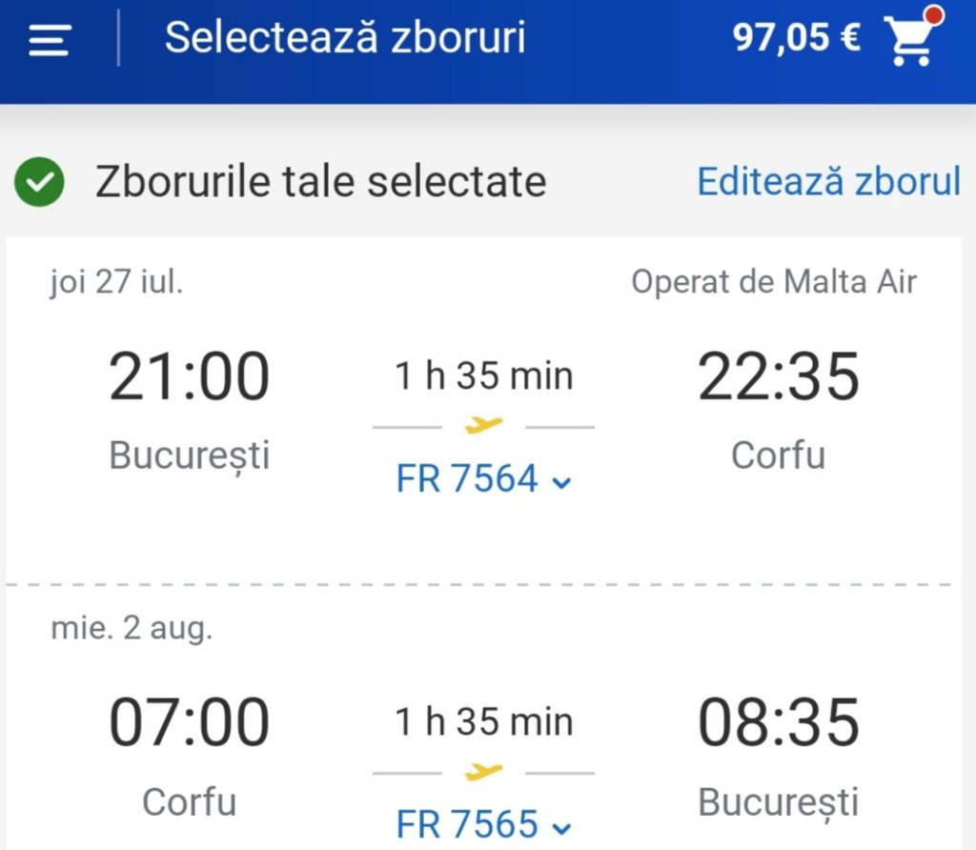The image size is (976, 850).
Task: Tap the 07:00 Corfu departure time
Action: (x=189, y=722)
